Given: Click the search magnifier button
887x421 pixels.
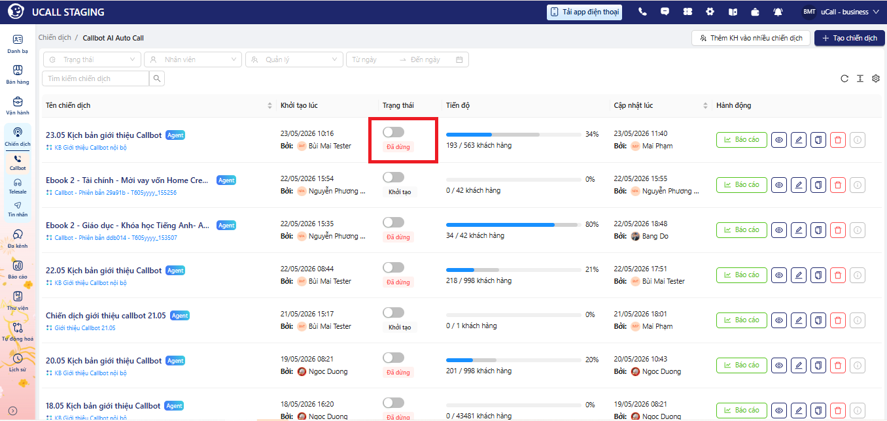Looking at the screenshot, I should [157, 78].
